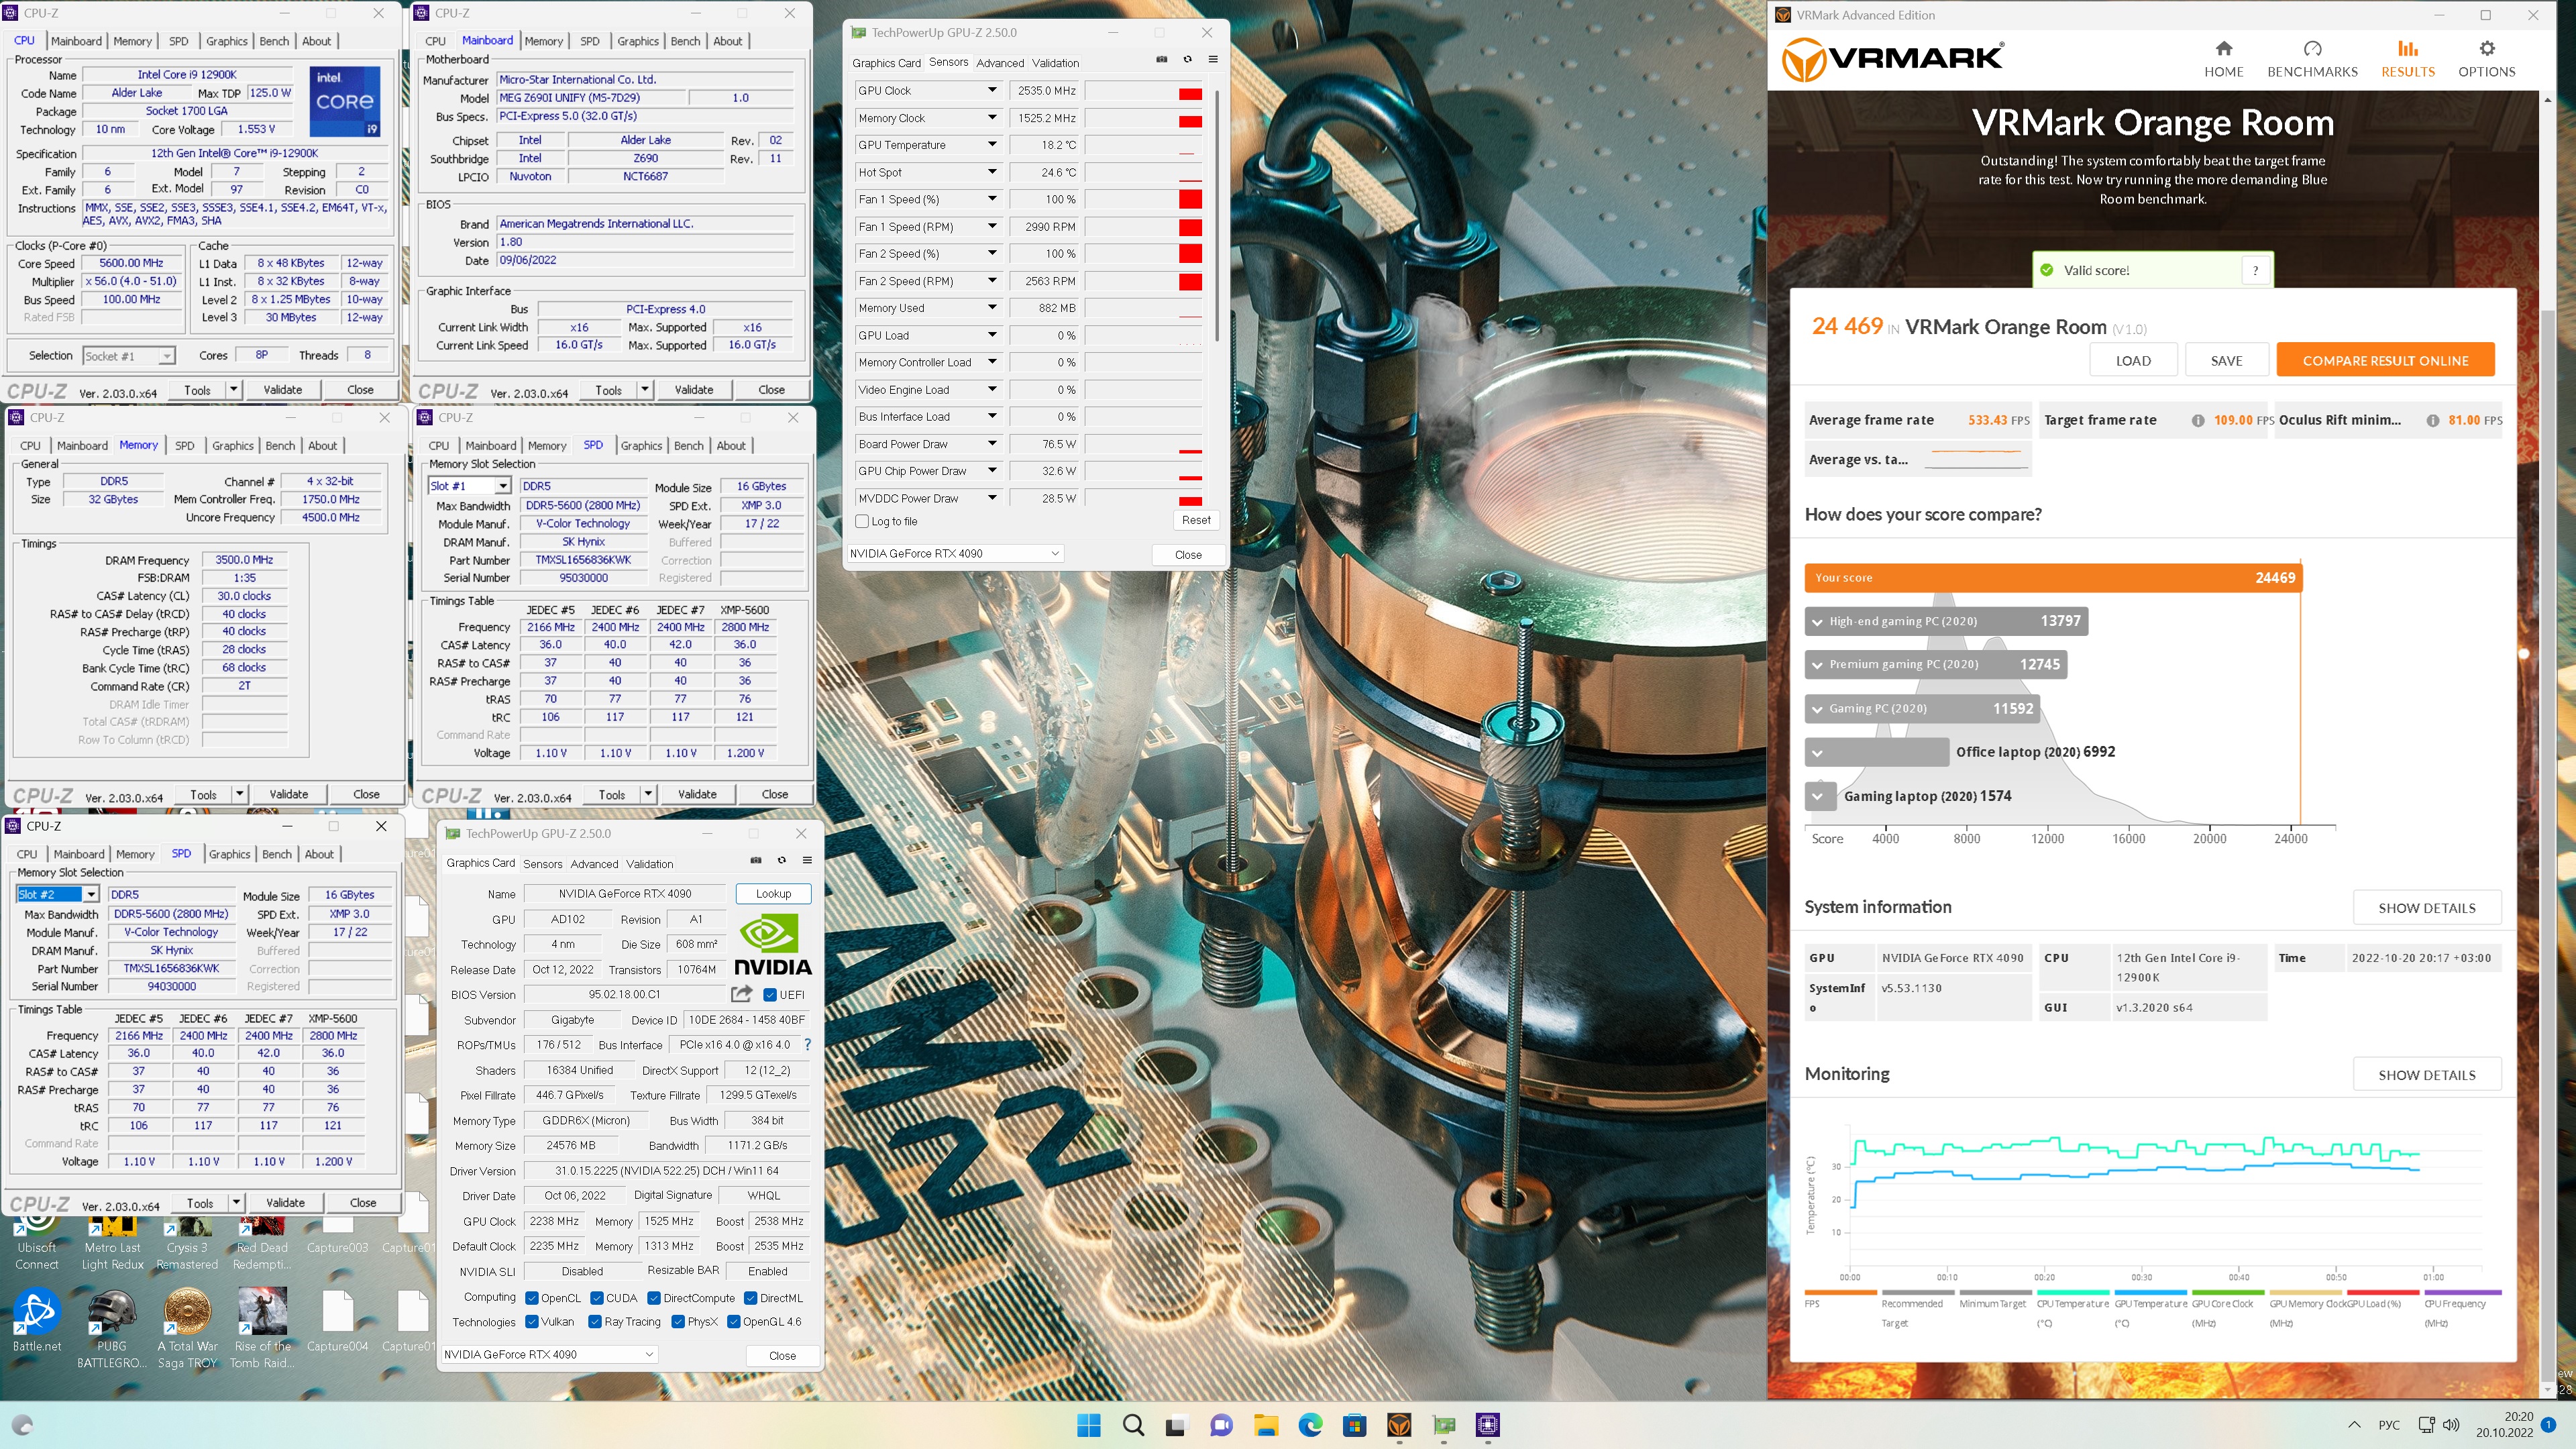2576x1449 pixels.
Task: Click Lookup button in GPU-Z
Action: (x=773, y=893)
